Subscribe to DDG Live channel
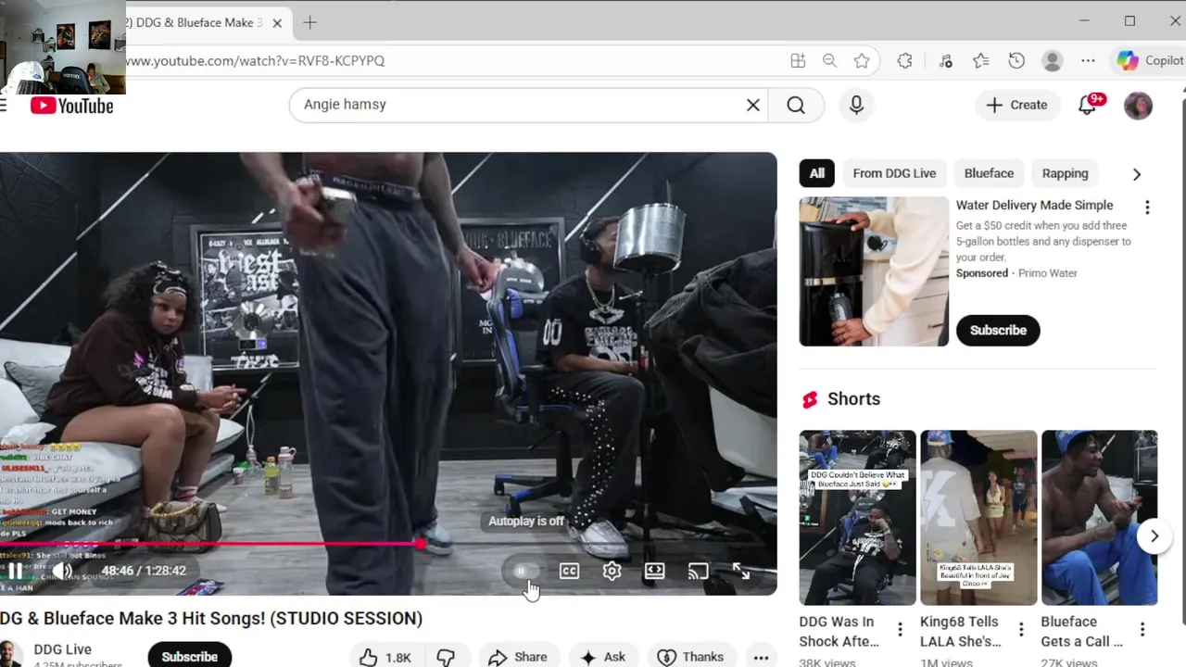The image size is (1186, 667). click(189, 656)
